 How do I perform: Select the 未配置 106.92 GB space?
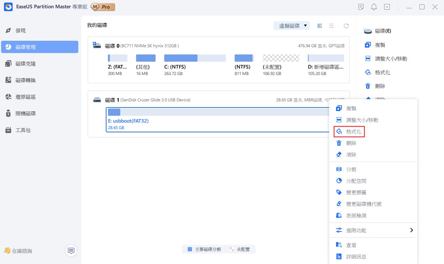click(x=281, y=58)
